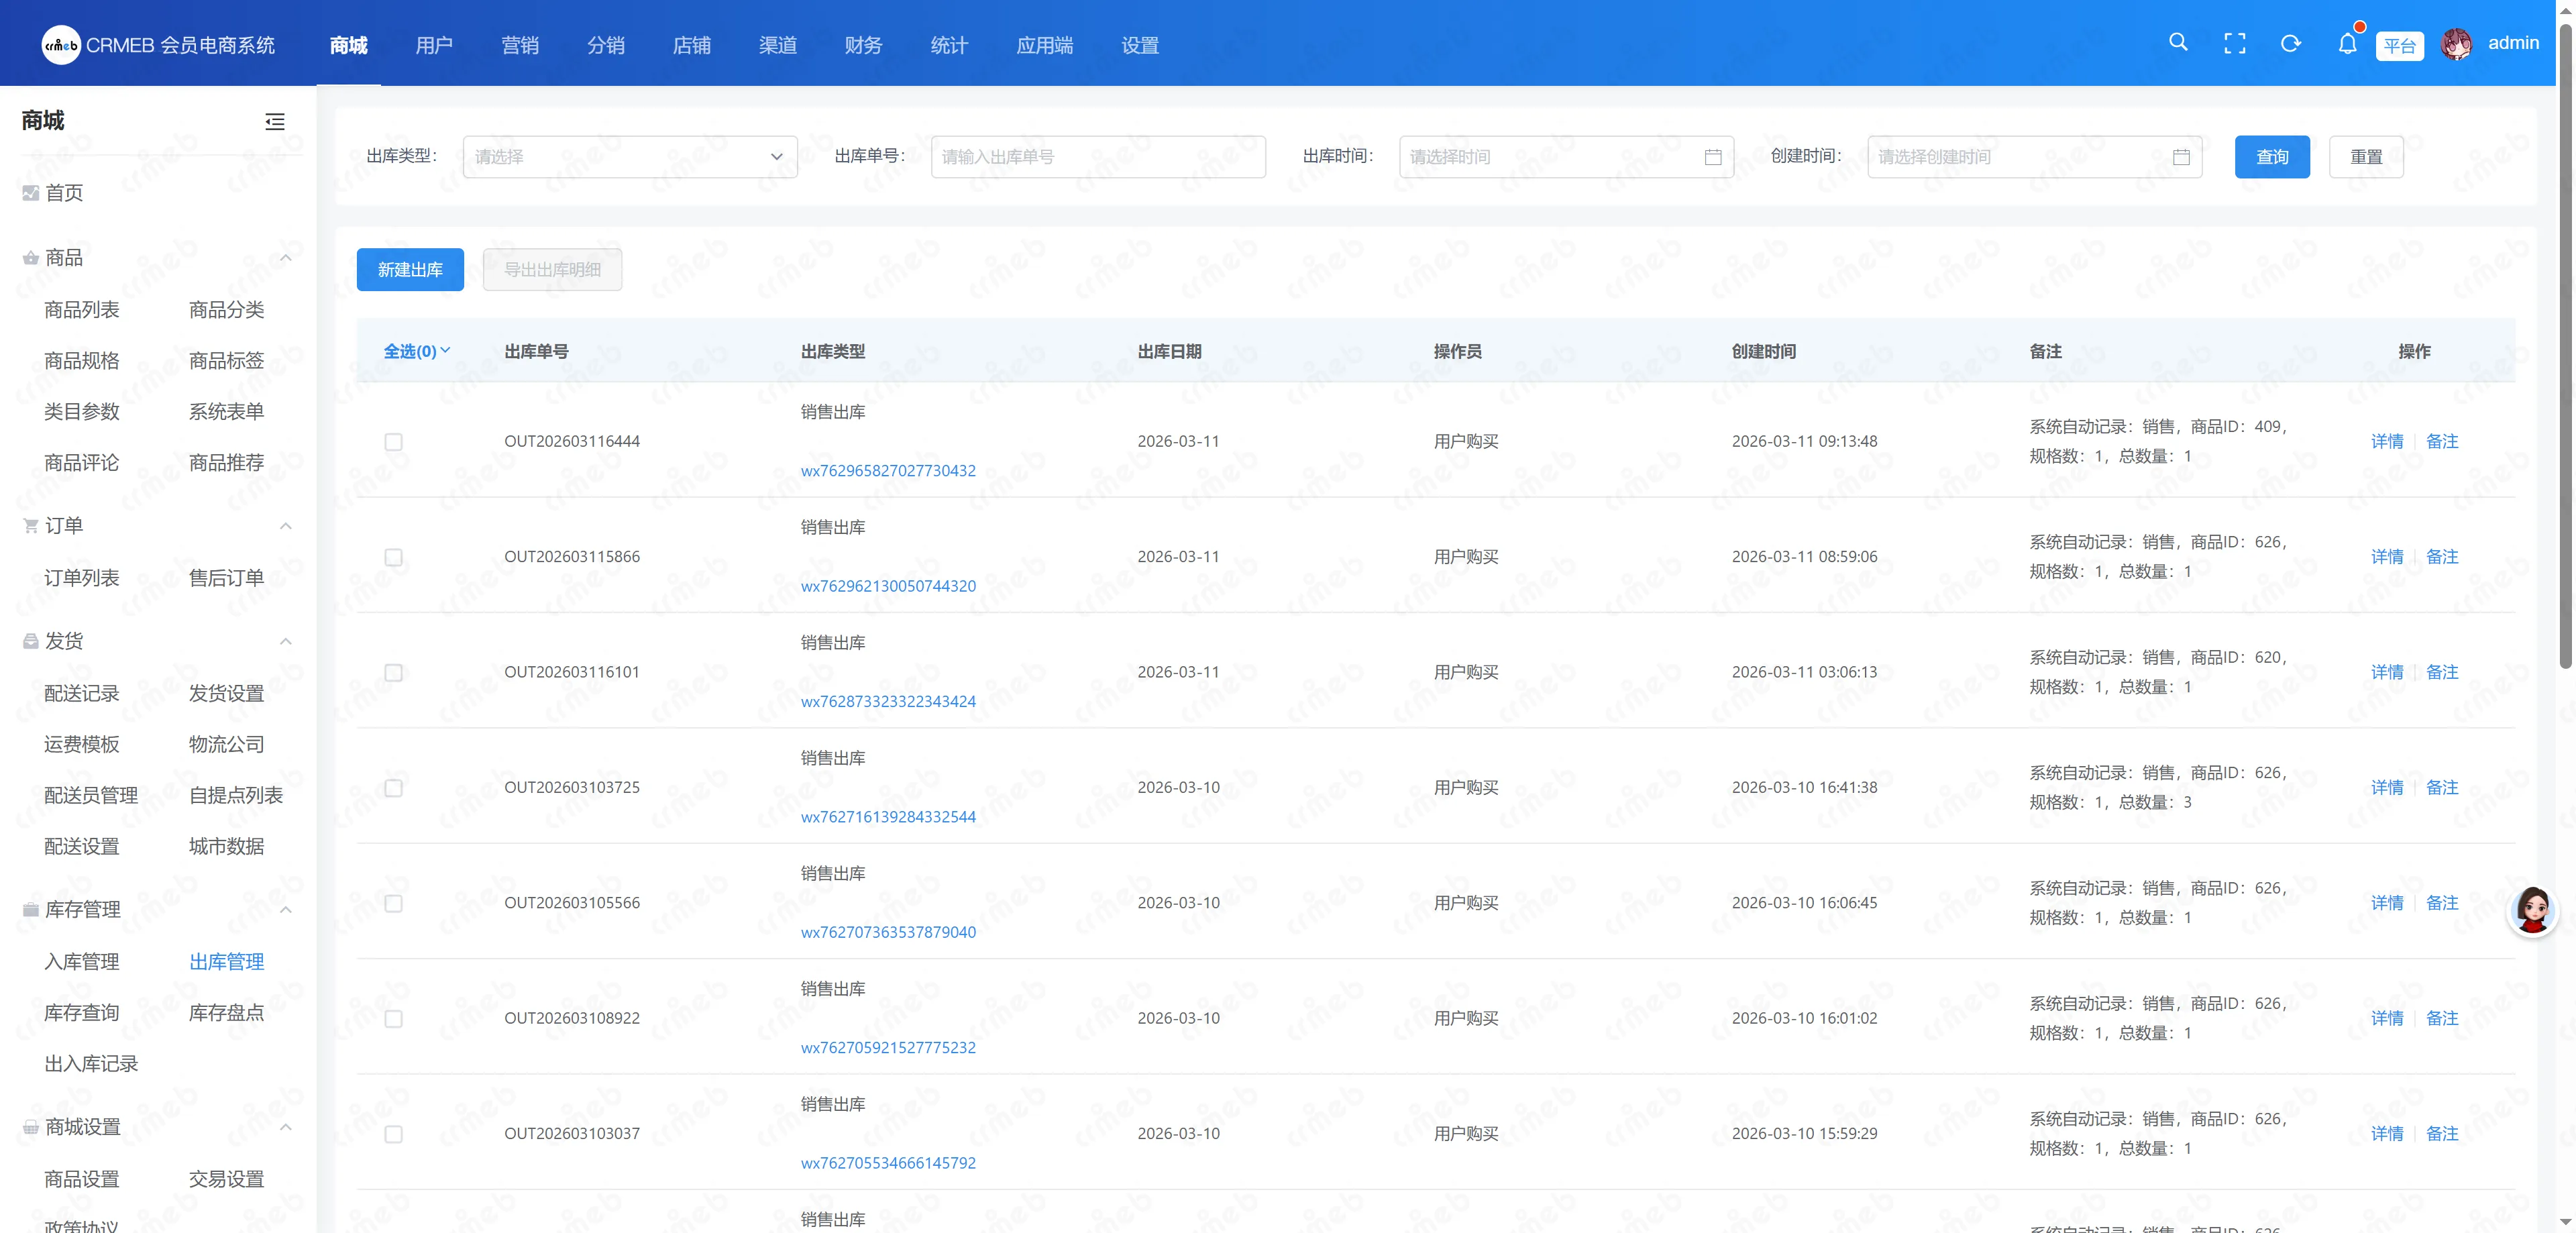Click calendar icon in 出库时间 field
2576x1233 pixels.
1712,157
